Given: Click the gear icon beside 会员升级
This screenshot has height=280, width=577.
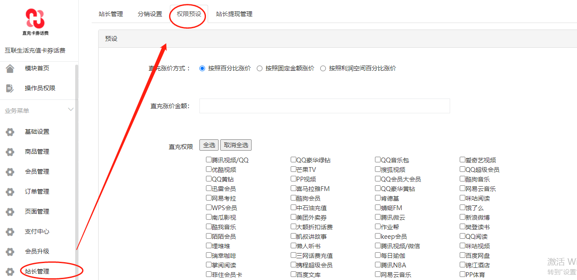Looking at the screenshot, I should (10, 252).
